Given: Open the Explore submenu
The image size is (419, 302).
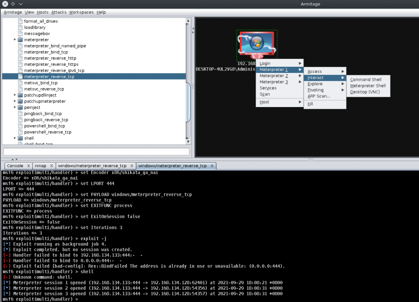Looking at the screenshot, I should [x=325, y=84].
